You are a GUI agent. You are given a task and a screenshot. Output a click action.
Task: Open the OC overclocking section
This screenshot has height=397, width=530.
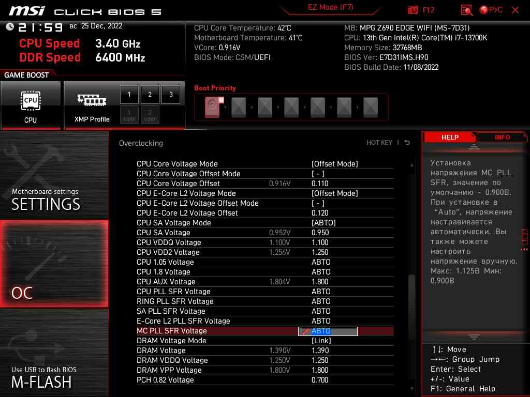pyautogui.click(x=54, y=264)
